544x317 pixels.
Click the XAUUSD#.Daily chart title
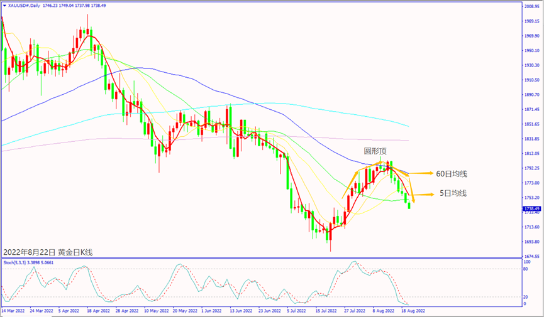coord(25,5)
